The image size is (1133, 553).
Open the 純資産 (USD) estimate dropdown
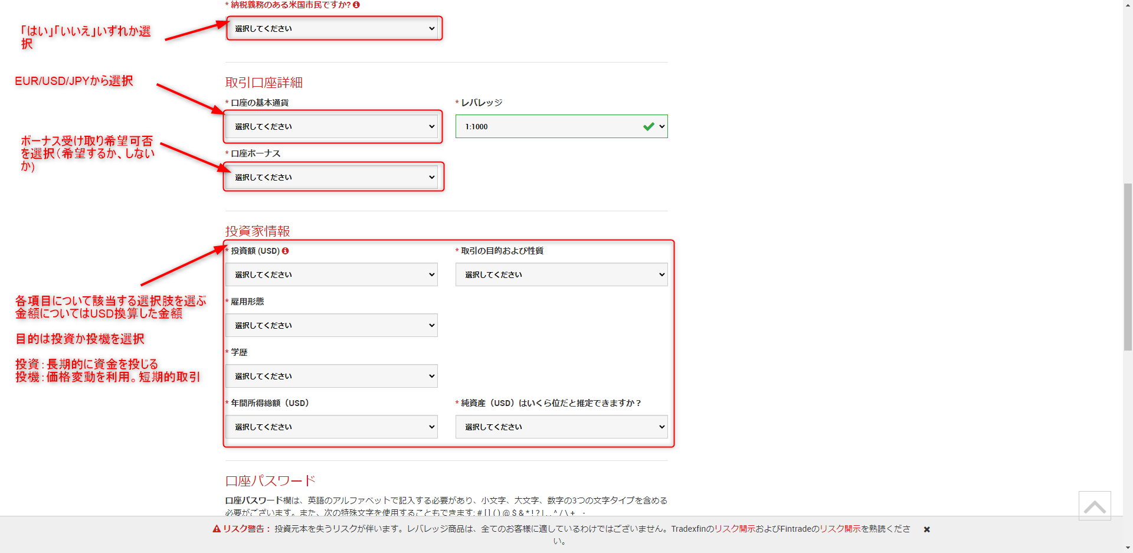coord(561,427)
